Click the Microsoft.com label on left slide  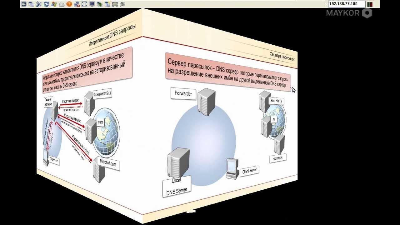click(108, 163)
